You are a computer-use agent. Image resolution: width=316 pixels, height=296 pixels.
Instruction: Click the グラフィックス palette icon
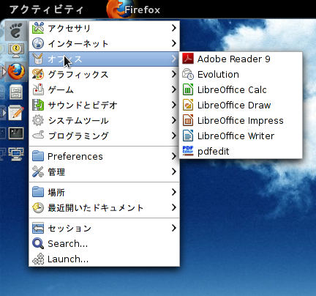pyautogui.click(x=38, y=74)
